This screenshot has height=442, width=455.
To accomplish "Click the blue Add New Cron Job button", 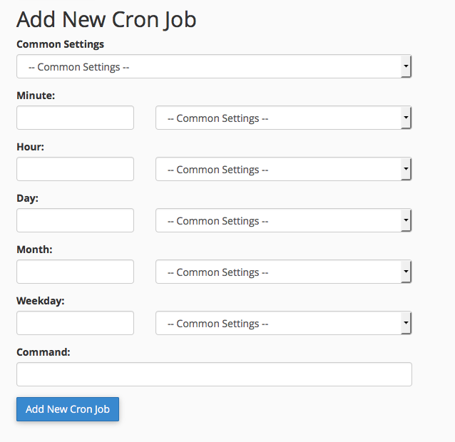I will click(68, 409).
